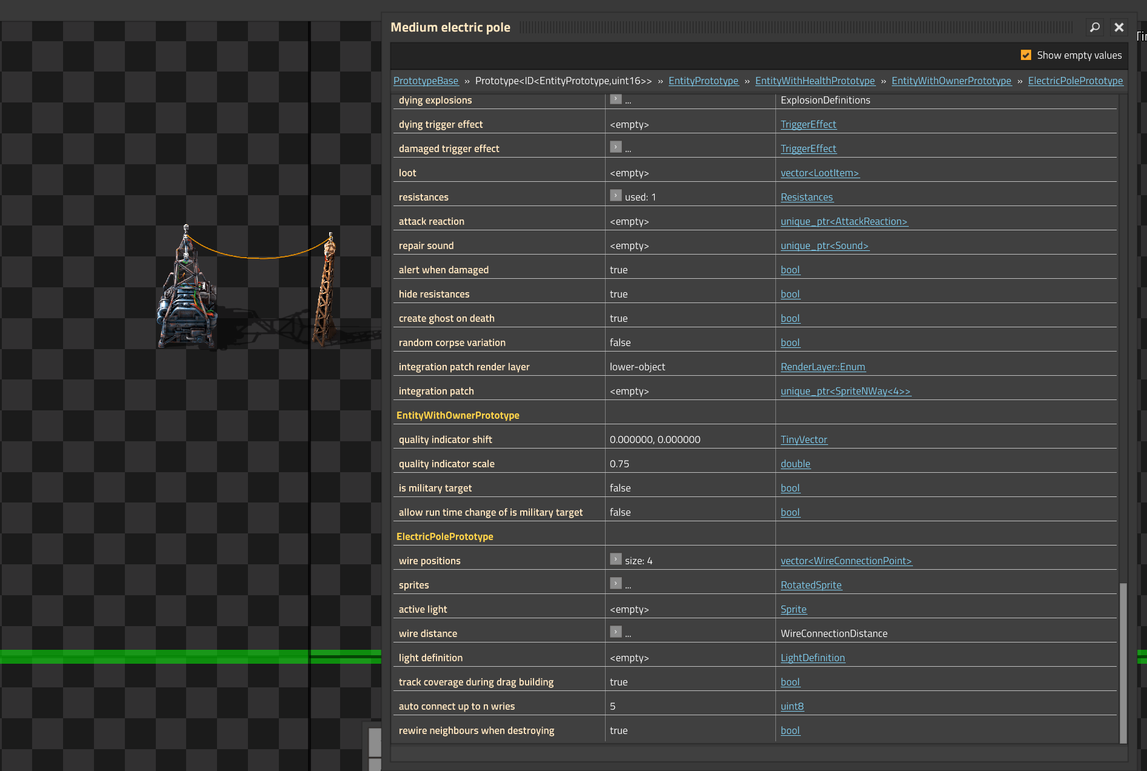1147x771 pixels.
Task: Click the EntityWithOwnerPrototype section header
Action: coord(458,415)
